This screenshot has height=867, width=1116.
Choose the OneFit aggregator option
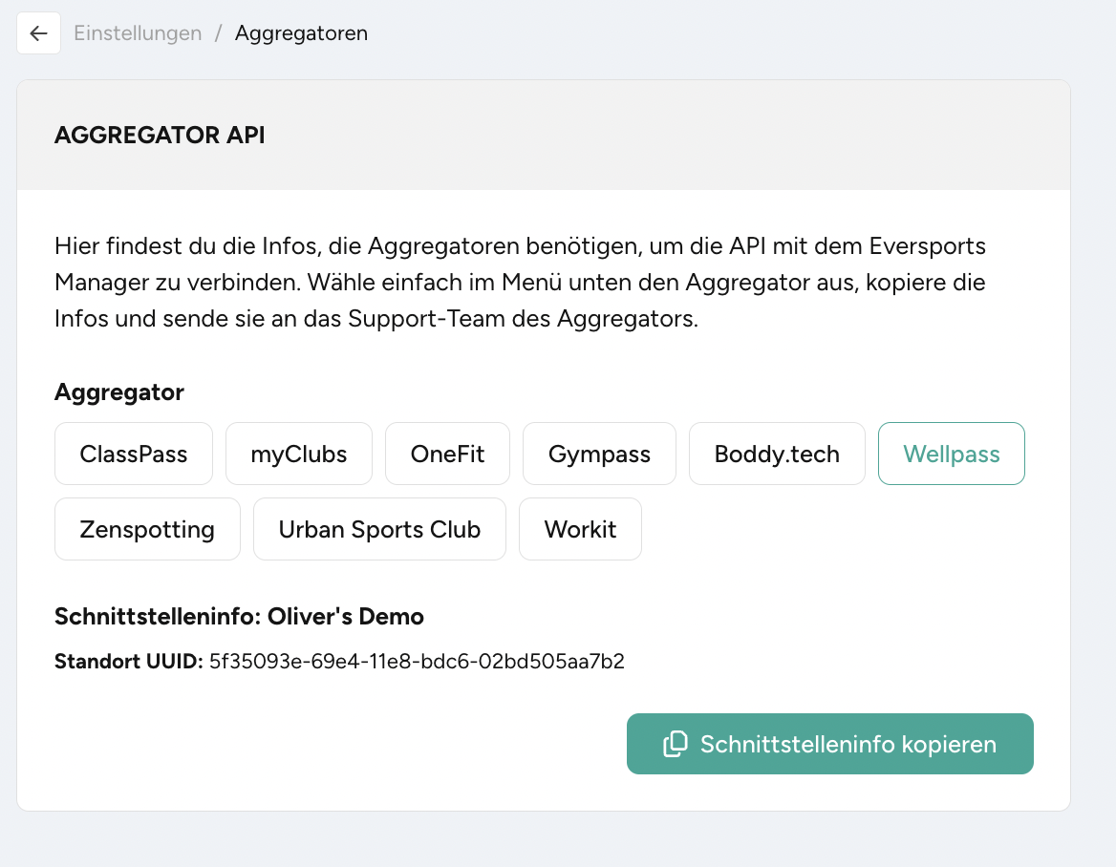click(x=448, y=454)
